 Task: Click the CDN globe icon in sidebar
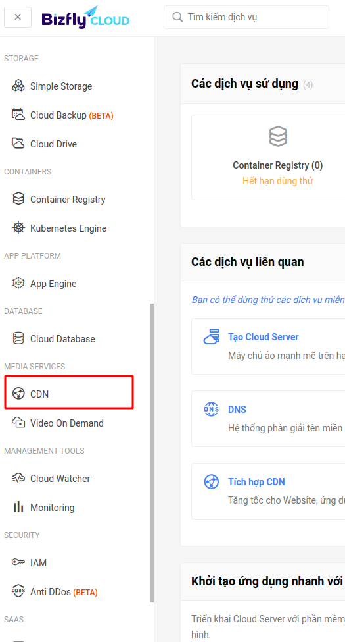pyautogui.click(x=18, y=394)
